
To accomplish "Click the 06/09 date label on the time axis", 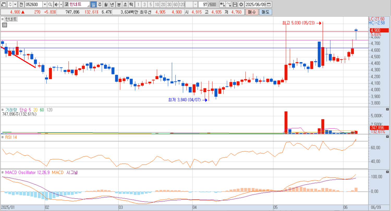I will [375, 207].
